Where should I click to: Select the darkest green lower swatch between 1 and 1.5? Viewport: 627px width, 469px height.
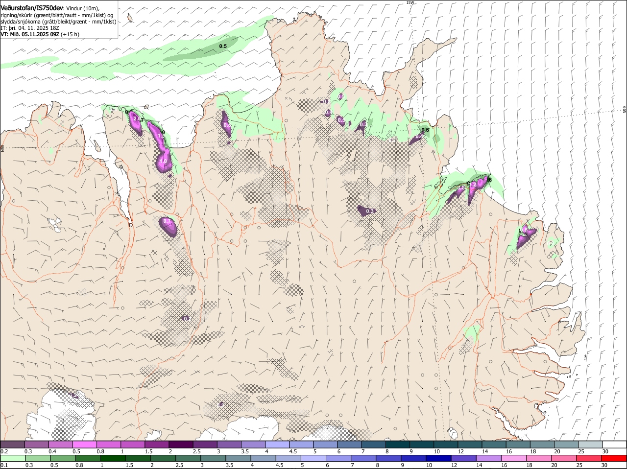pyautogui.click(x=113, y=459)
